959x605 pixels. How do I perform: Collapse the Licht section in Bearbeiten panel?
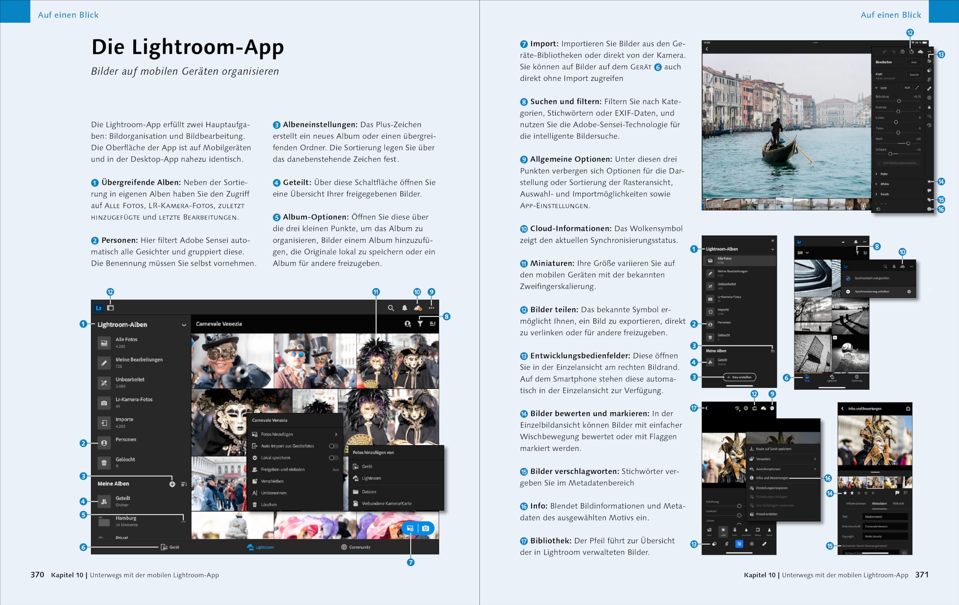(x=877, y=88)
